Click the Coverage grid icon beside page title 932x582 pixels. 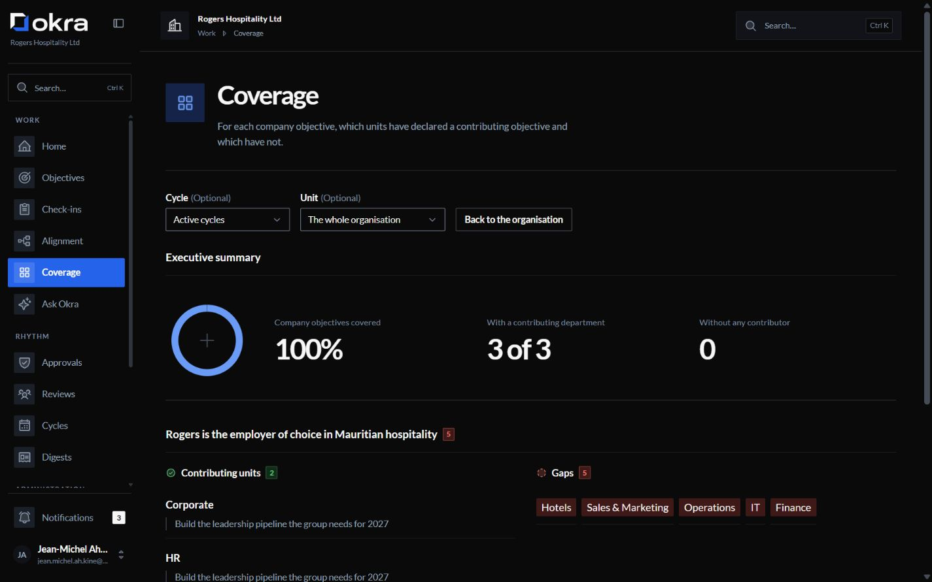(185, 103)
